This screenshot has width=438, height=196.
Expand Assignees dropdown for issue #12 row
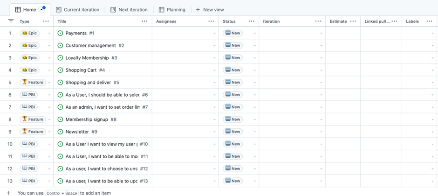click(214, 168)
